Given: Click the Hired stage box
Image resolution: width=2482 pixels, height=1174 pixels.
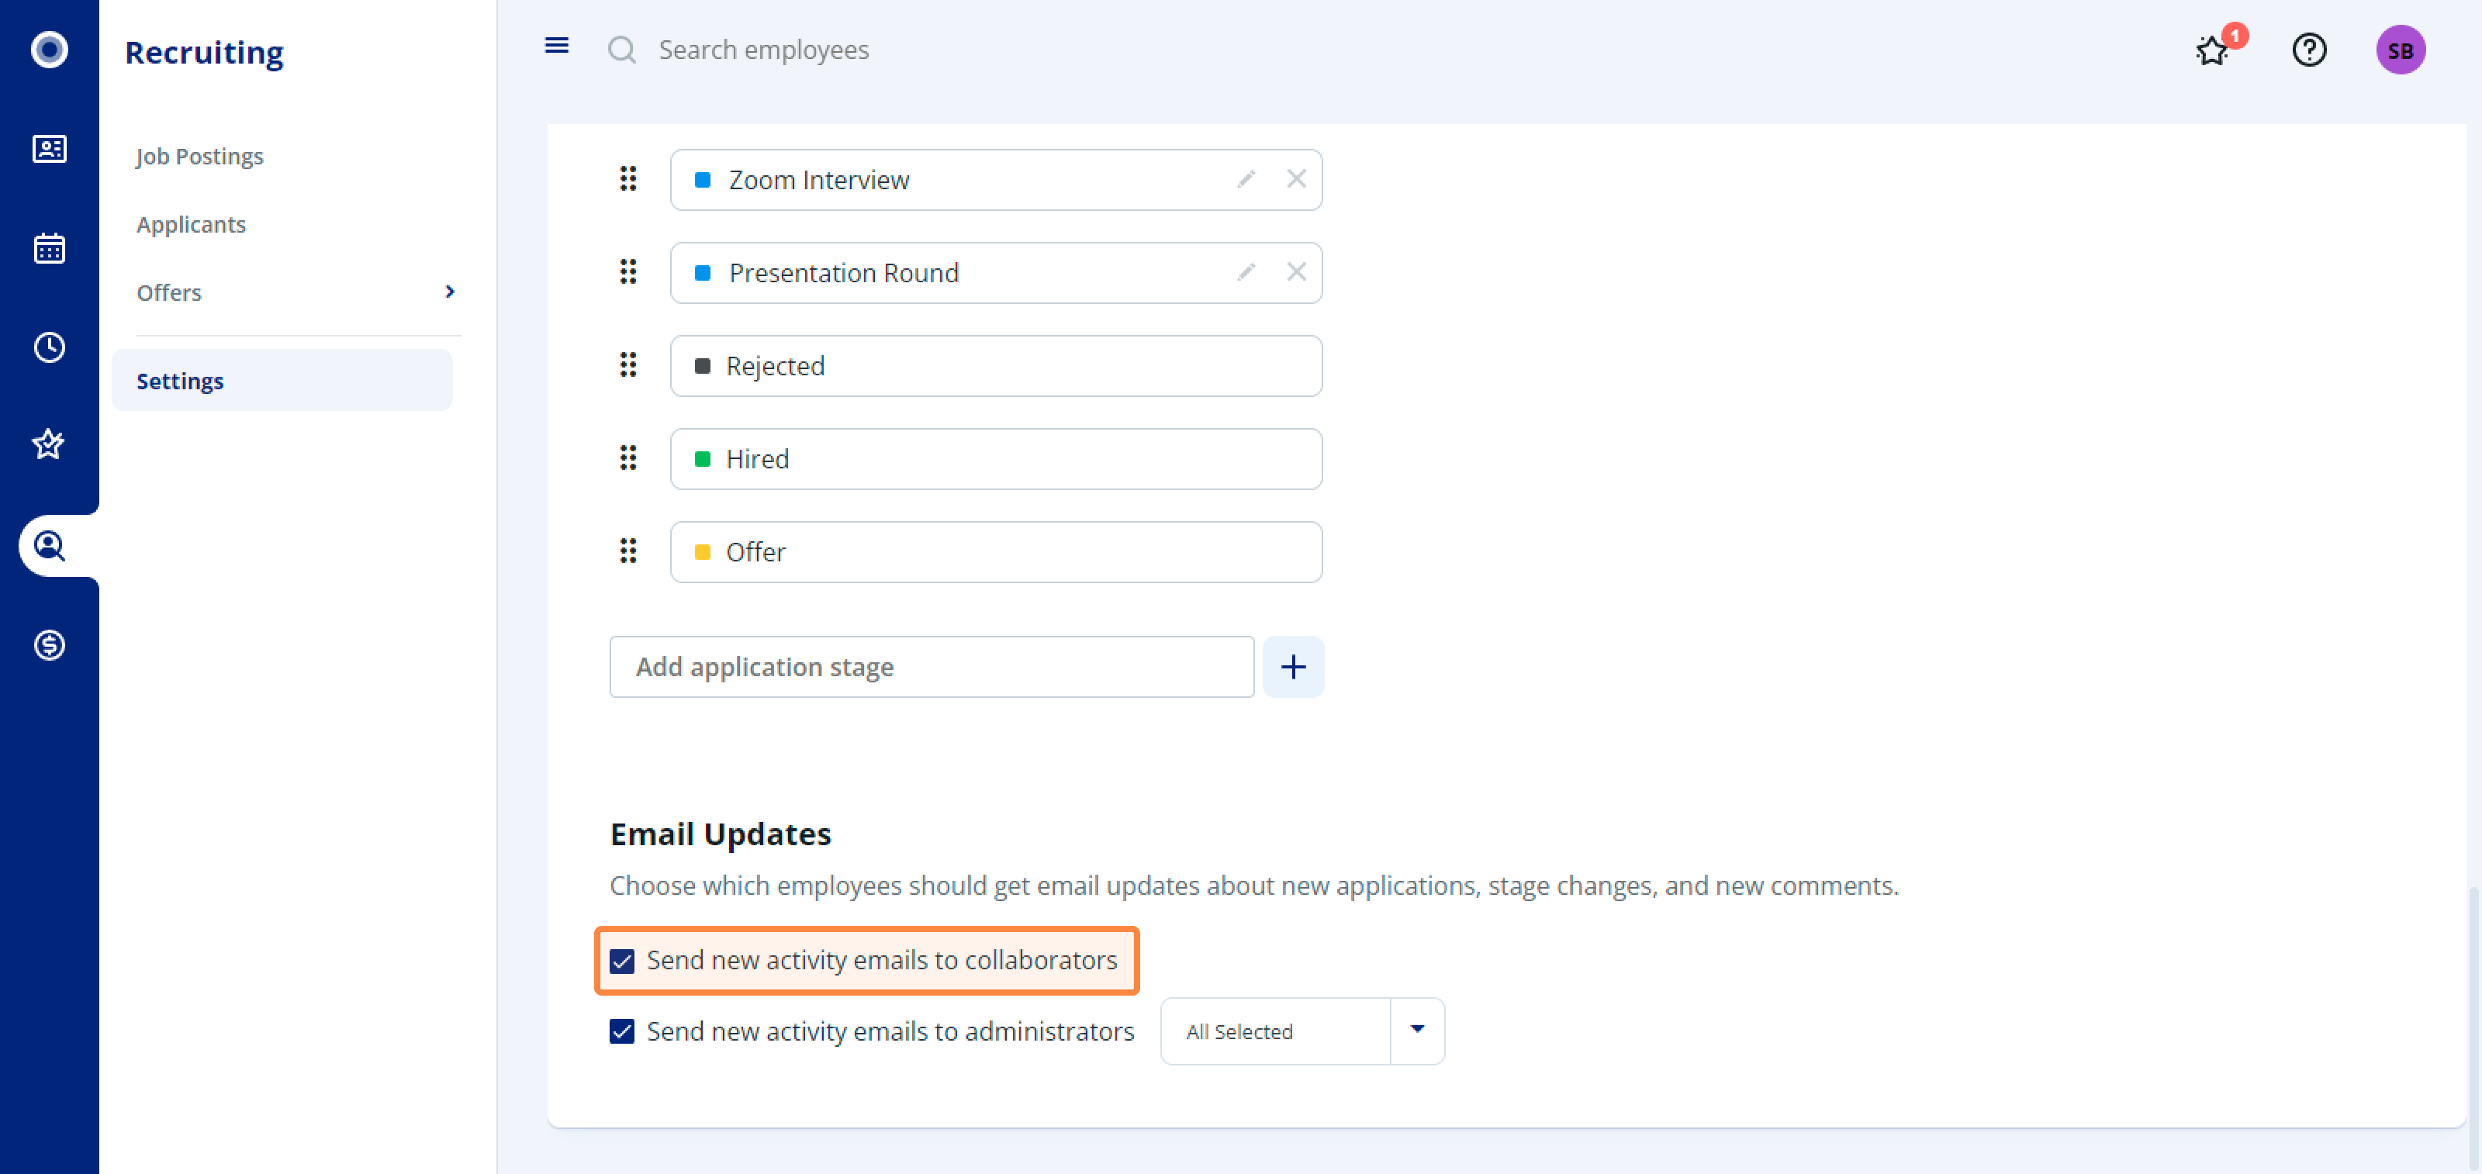Looking at the screenshot, I should [x=996, y=459].
